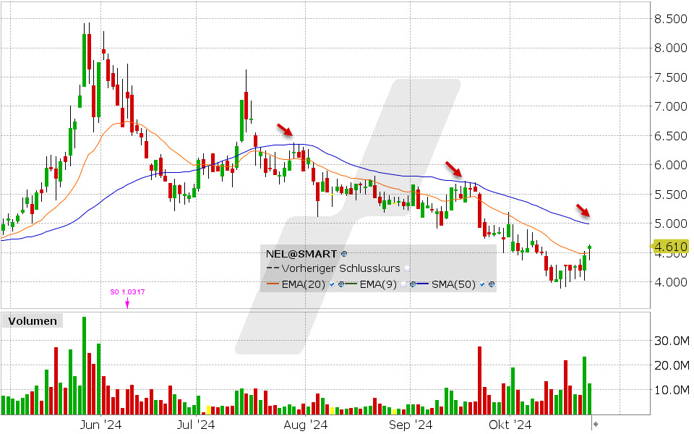Click the EMA(20) legend text
The image size is (694, 434).
pos(303,284)
